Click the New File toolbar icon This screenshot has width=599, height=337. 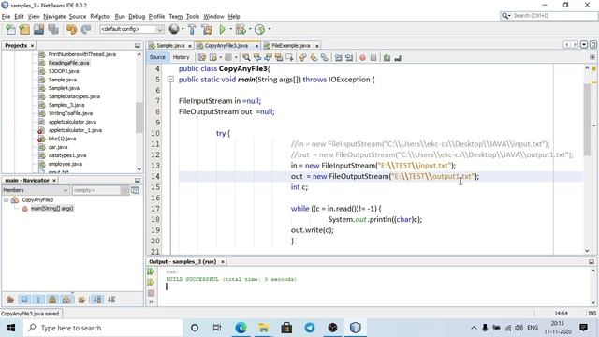click(x=10, y=29)
